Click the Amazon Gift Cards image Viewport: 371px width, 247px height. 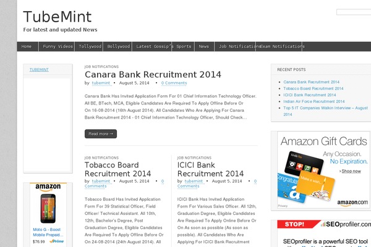pyautogui.click(x=323, y=170)
